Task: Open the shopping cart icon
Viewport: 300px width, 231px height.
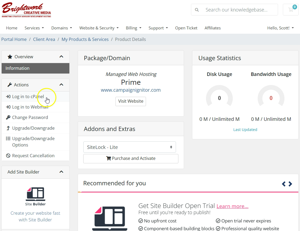Action: point(291,10)
